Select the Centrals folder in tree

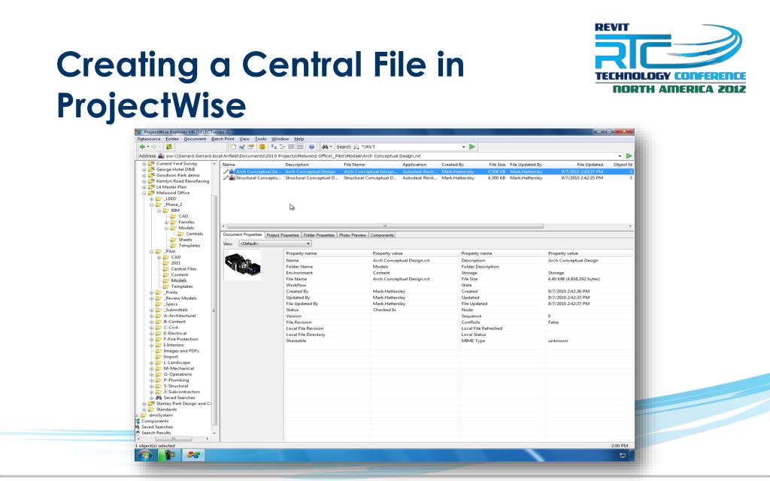click(194, 234)
